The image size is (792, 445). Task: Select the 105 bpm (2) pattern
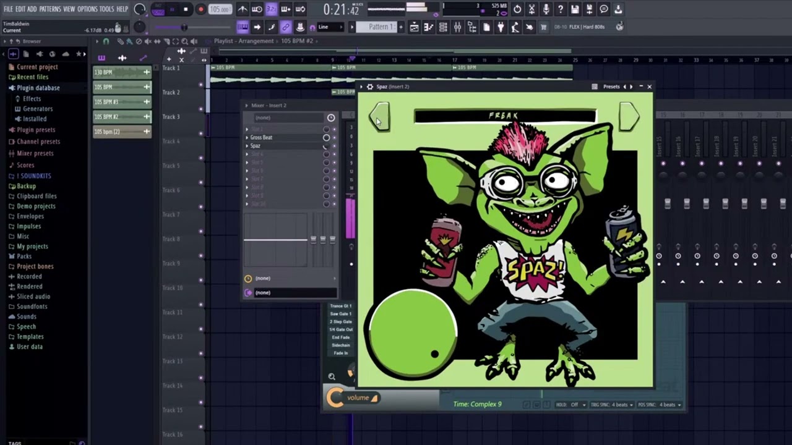pyautogui.click(x=122, y=132)
